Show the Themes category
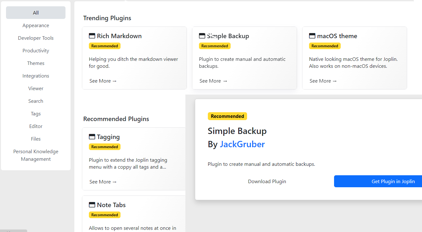The width and height of the screenshot is (422, 232). [x=36, y=63]
